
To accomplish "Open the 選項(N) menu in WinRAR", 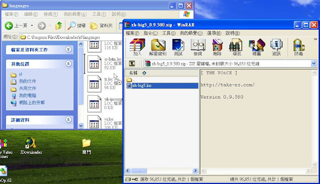I will (x=214, y=33).
